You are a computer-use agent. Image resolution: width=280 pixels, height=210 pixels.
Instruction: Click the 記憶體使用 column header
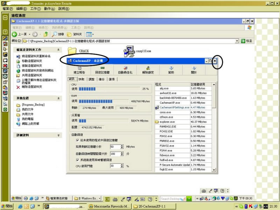click(201, 84)
